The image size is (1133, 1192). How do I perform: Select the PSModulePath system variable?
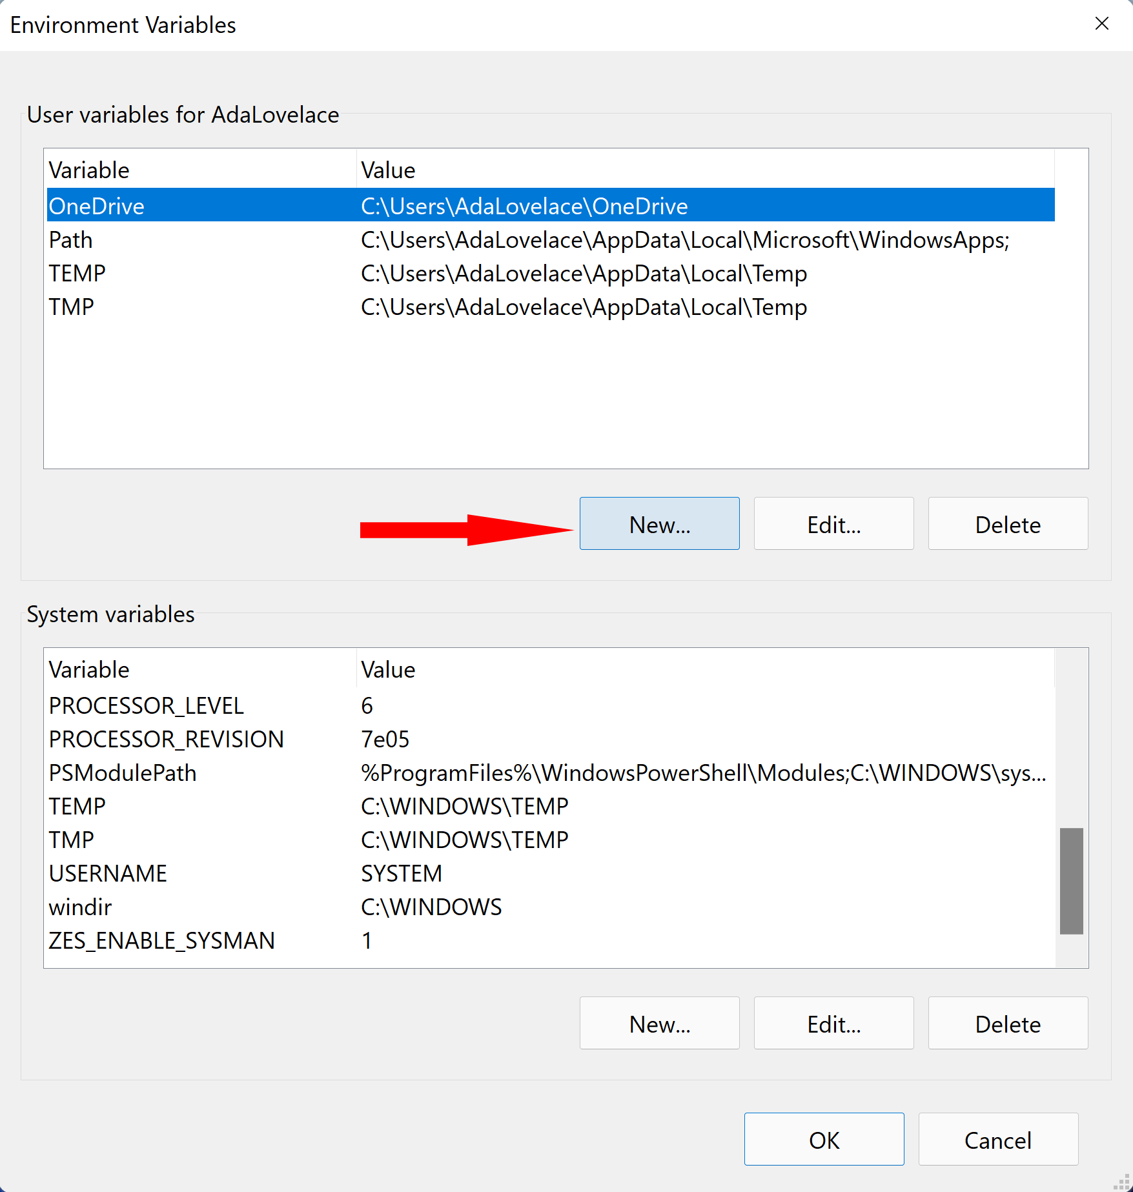pyautogui.click(x=123, y=773)
